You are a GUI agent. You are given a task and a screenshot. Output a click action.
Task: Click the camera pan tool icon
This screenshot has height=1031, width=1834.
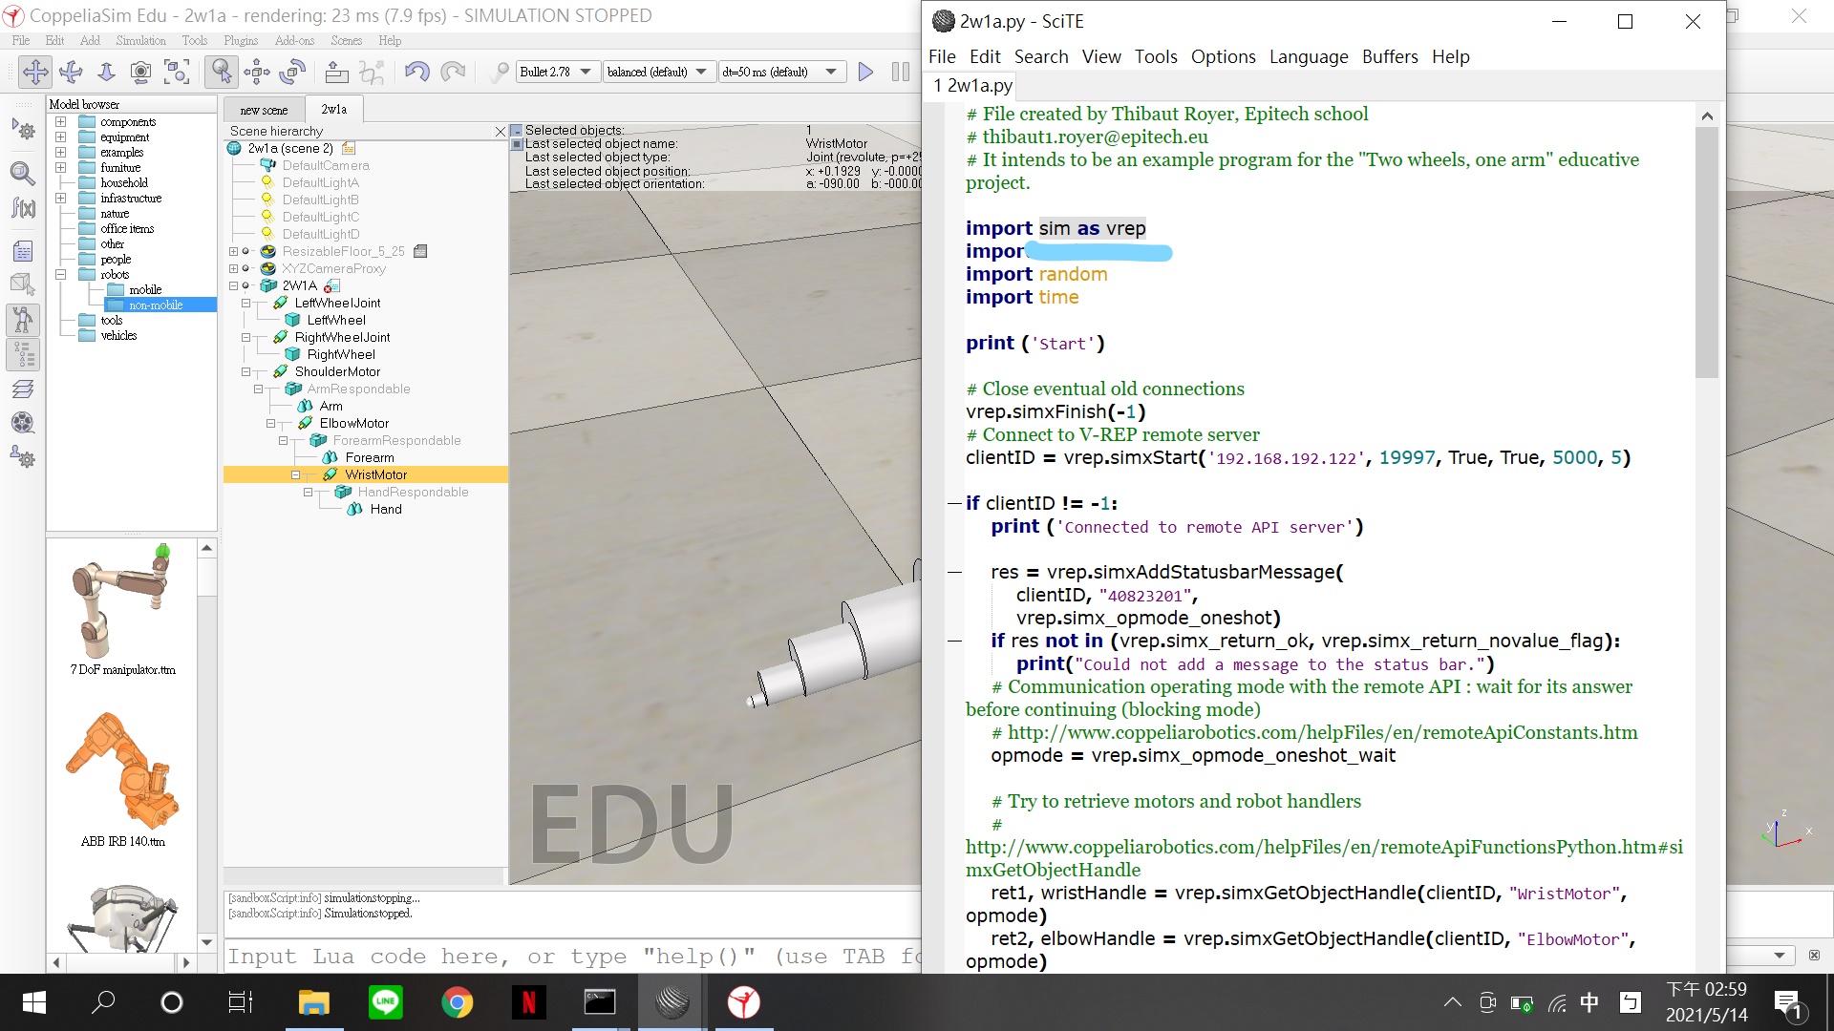(x=35, y=72)
